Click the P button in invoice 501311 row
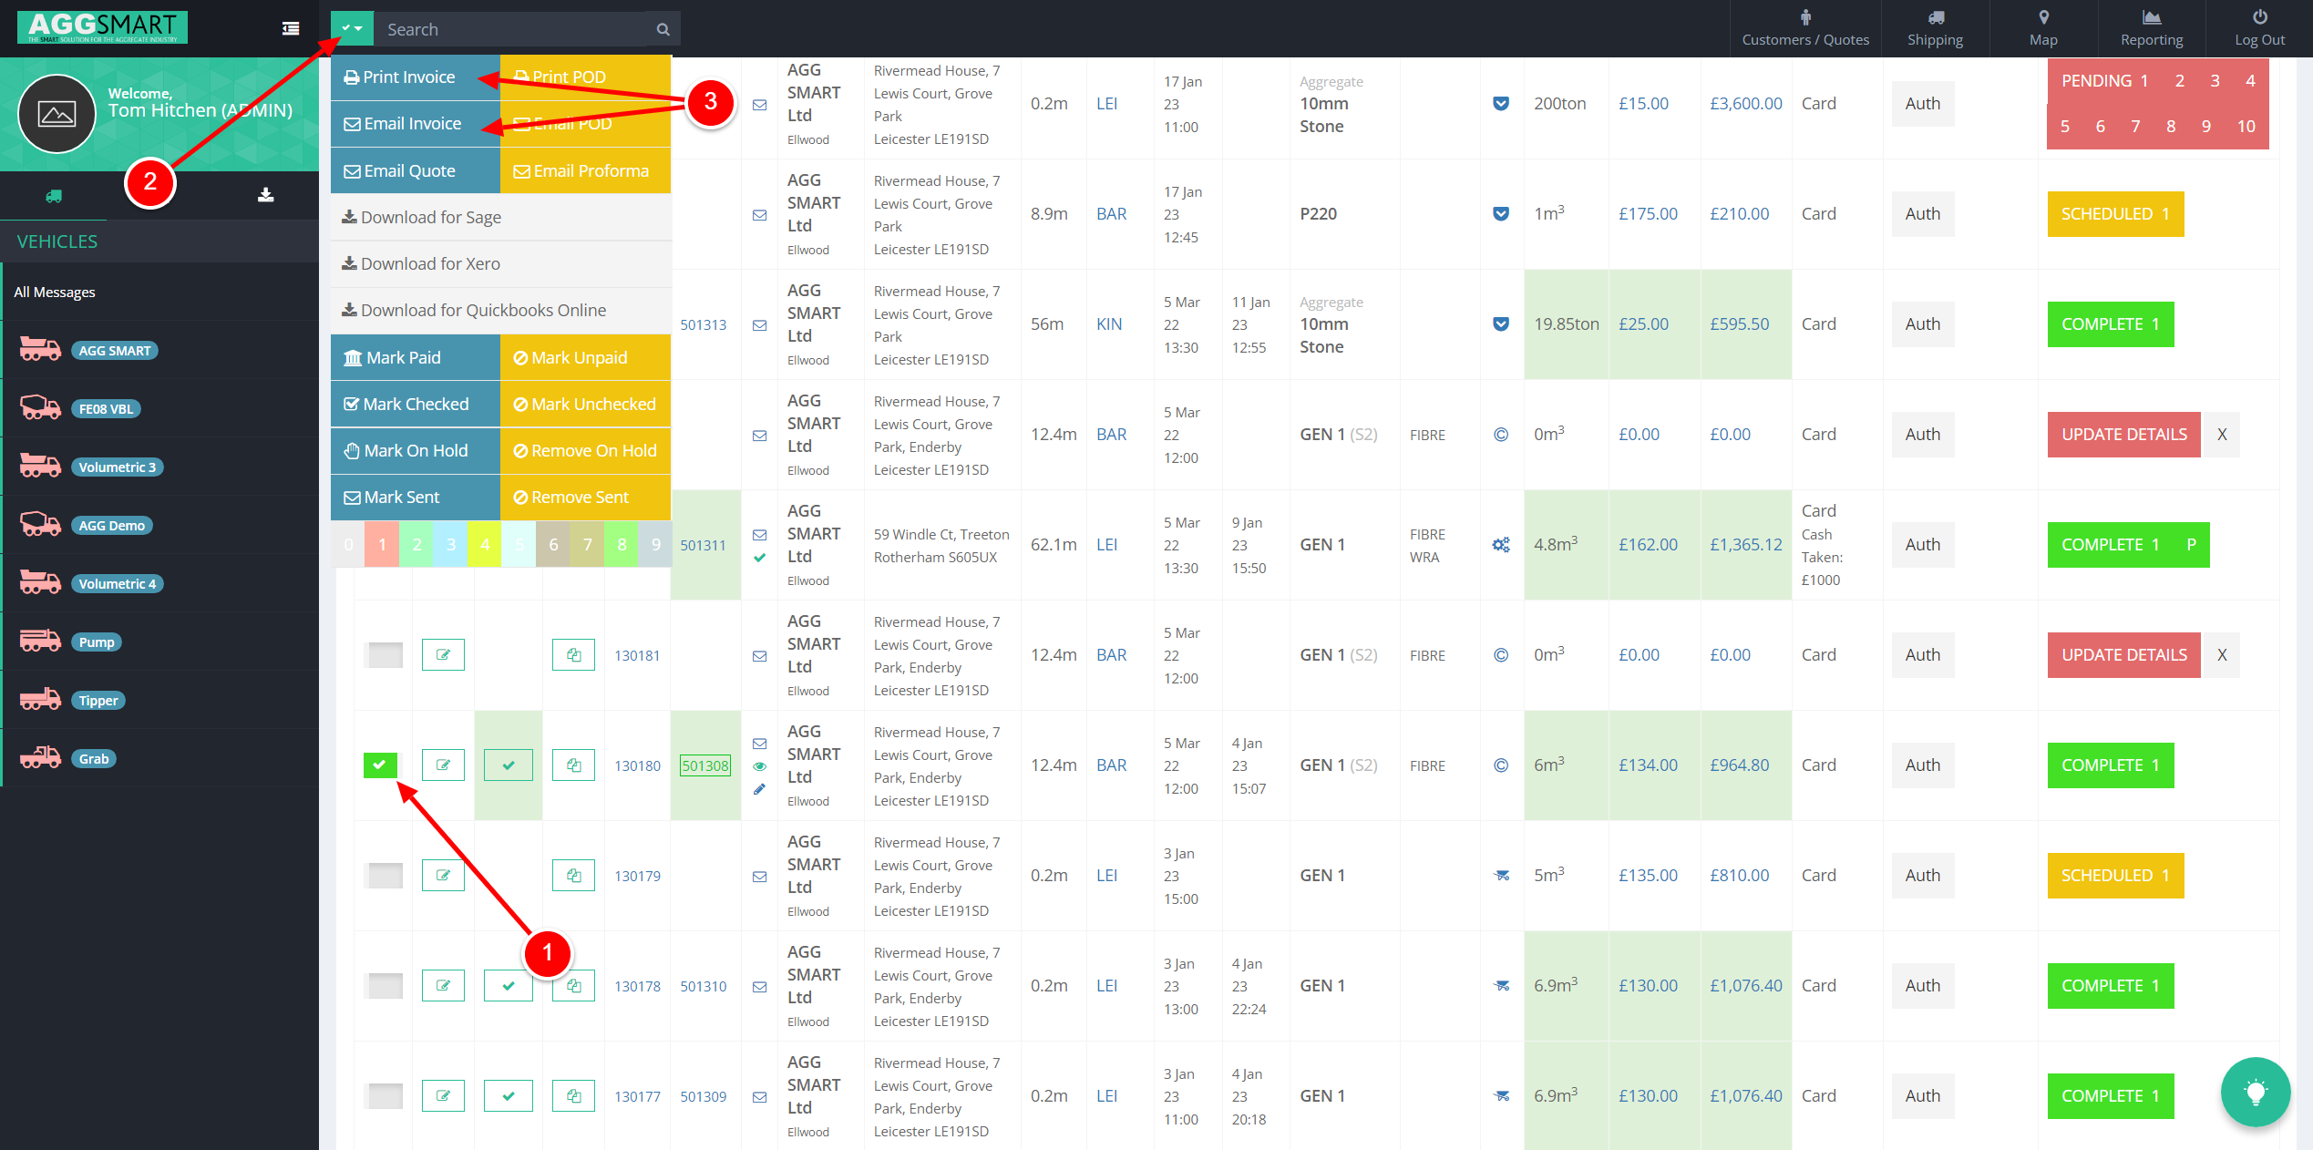Image resolution: width=2313 pixels, height=1150 pixels. pyautogui.click(x=2191, y=544)
